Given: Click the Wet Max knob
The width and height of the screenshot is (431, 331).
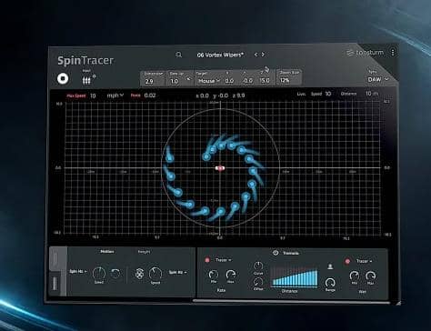Looking at the screenshot, I should [x=370, y=276].
